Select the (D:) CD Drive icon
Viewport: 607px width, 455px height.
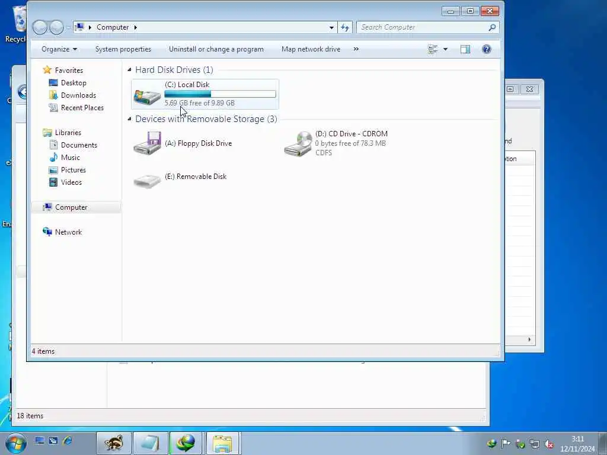(x=298, y=143)
